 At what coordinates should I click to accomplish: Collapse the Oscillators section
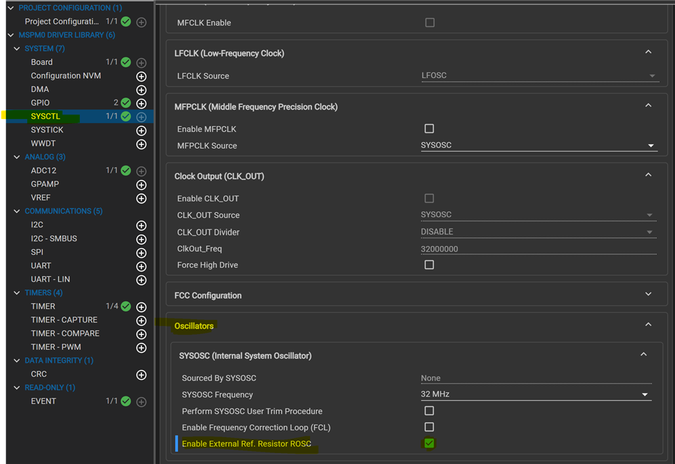point(649,325)
